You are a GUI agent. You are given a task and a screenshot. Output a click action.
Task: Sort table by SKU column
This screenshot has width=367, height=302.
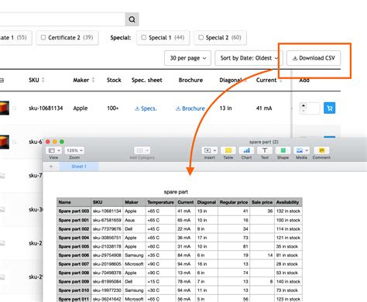click(36, 80)
